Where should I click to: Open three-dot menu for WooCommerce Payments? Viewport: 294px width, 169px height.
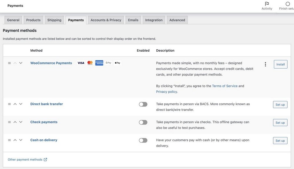[x=265, y=64]
